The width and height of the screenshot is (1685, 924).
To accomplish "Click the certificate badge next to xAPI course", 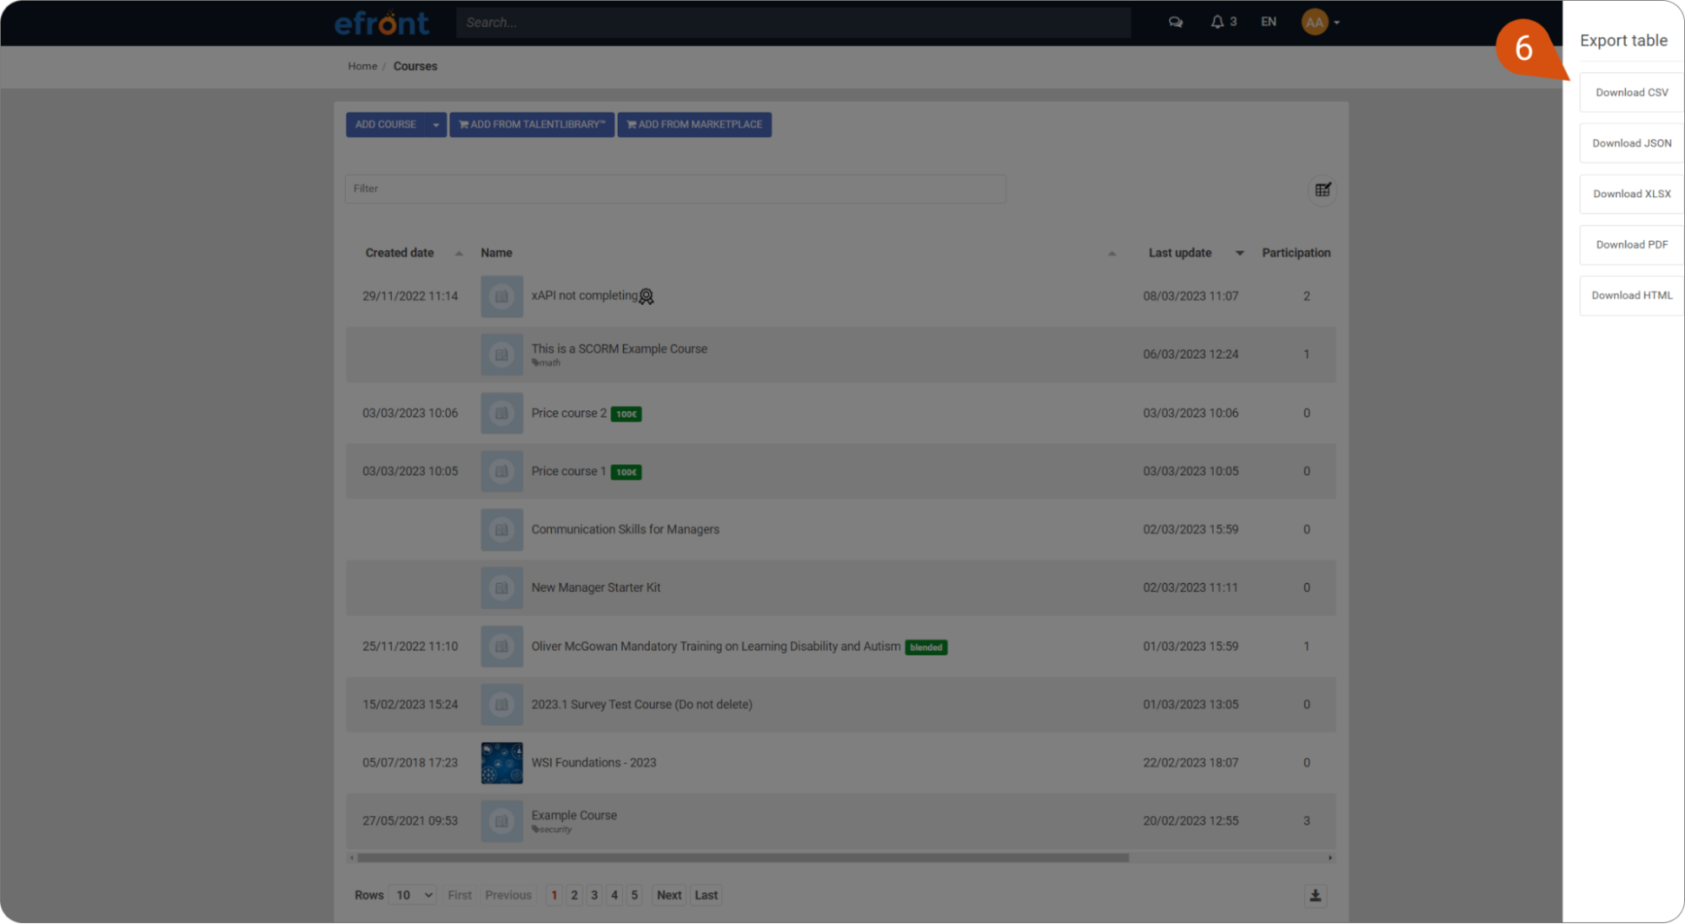I will click(x=646, y=296).
